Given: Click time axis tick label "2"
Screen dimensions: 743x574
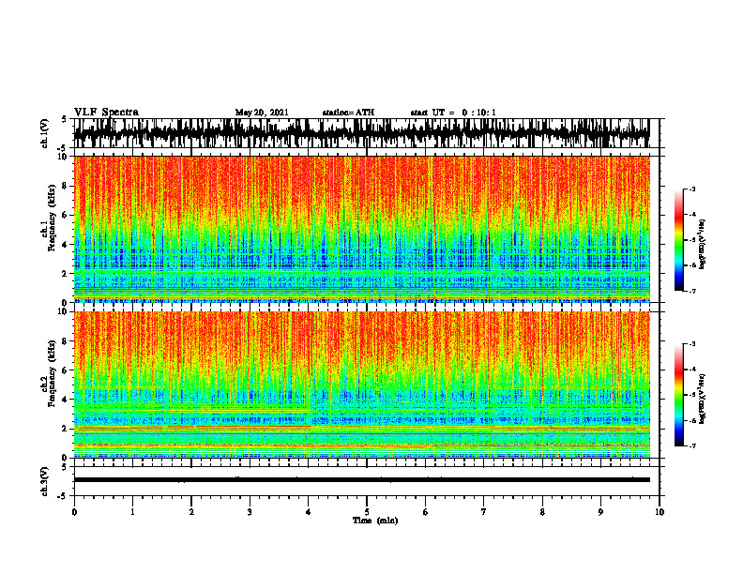Looking at the screenshot, I should pos(191,512).
